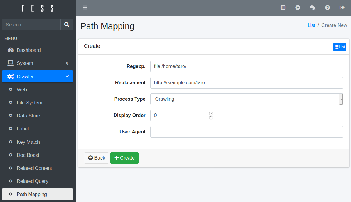
Task: Follow the List breadcrumb link
Action: [311, 25]
